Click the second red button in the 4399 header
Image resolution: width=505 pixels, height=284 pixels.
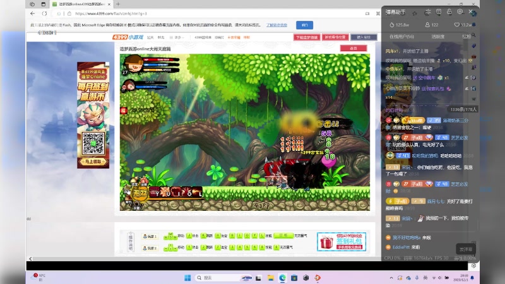click(x=335, y=37)
